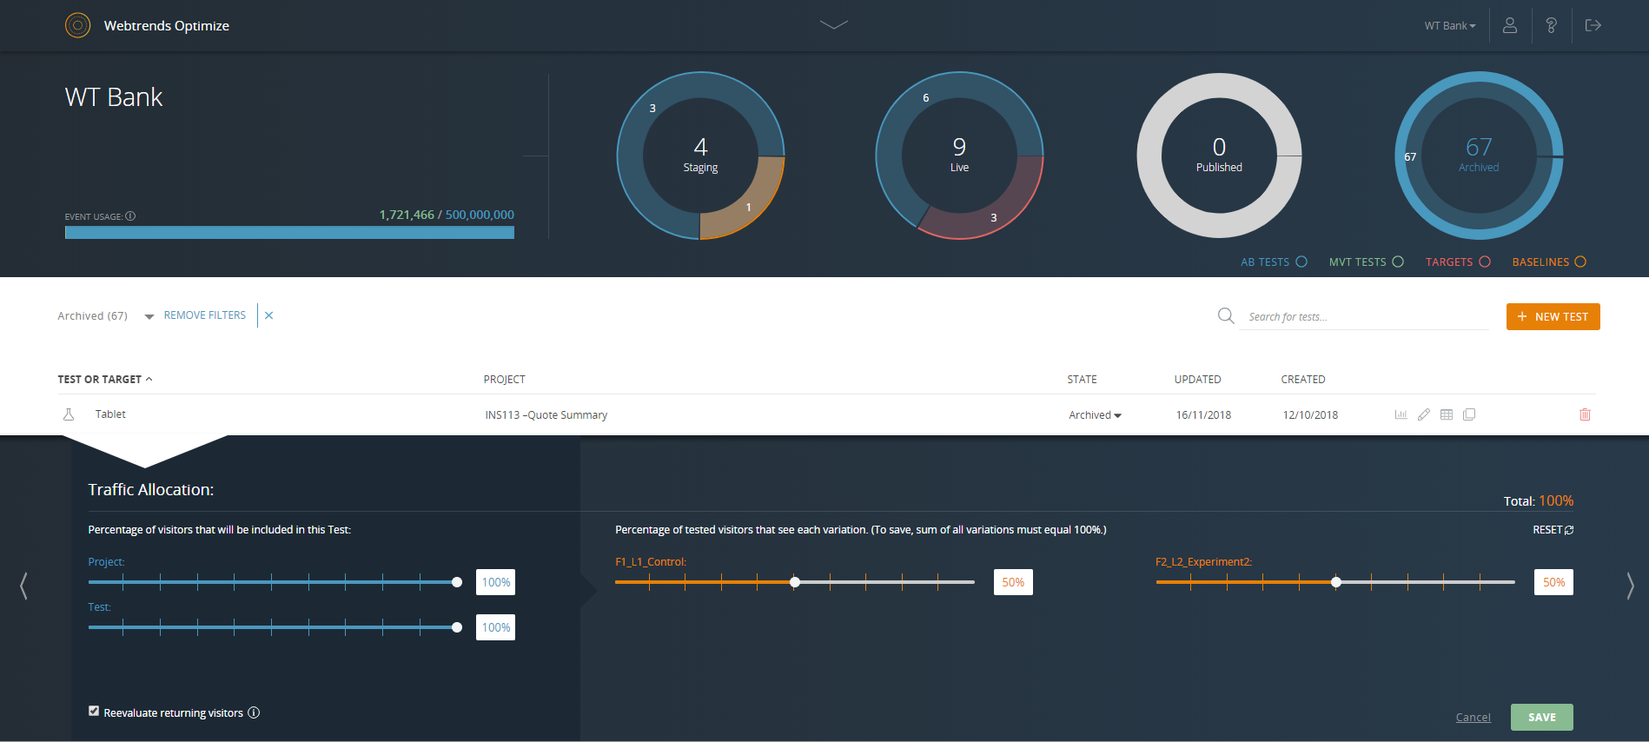
Task: Toggle Reevaluate returning visitors checkbox
Action: [x=94, y=711]
